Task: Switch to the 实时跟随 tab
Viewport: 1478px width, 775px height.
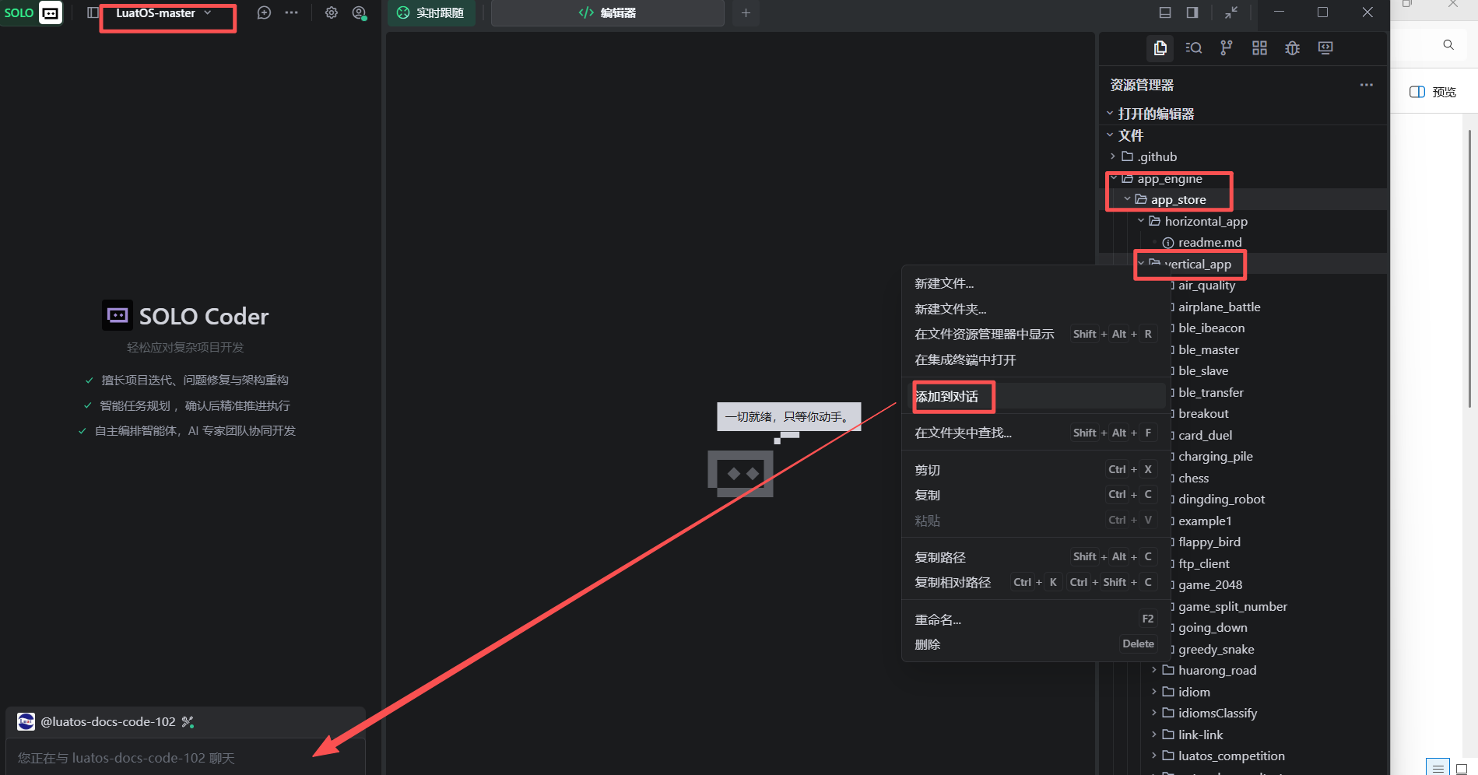Action: coord(431,13)
